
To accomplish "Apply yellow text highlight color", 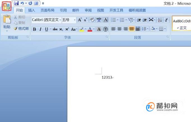I will coord(81,29).
